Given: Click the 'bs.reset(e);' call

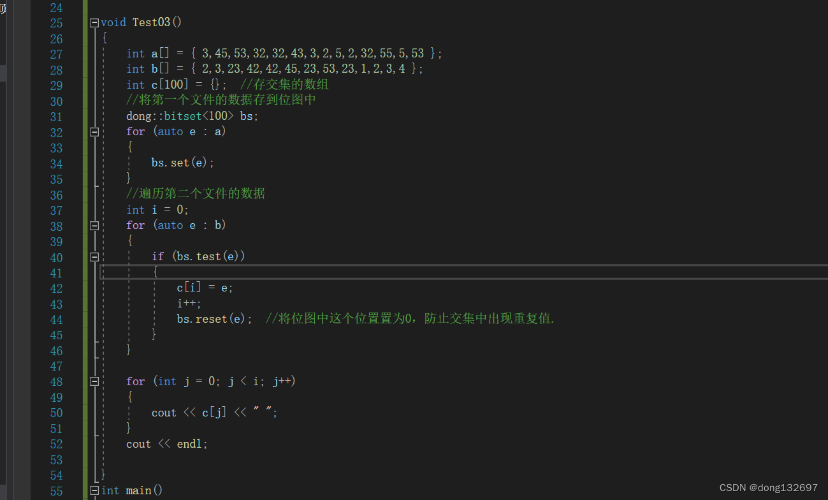Looking at the screenshot, I should click(x=215, y=319).
